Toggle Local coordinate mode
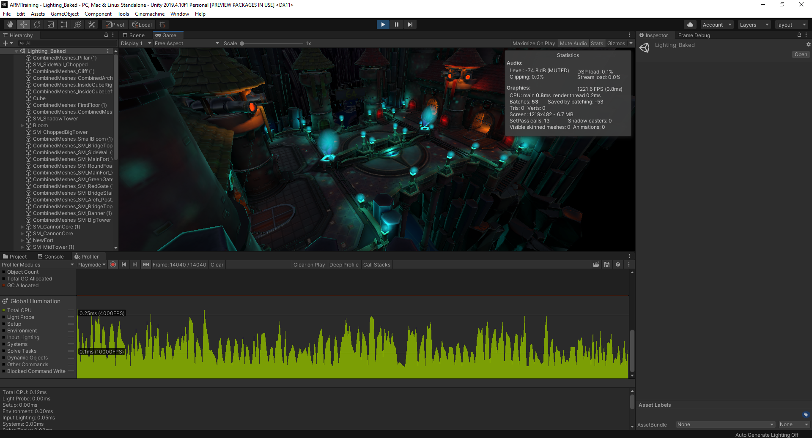812x438 pixels. [142, 24]
